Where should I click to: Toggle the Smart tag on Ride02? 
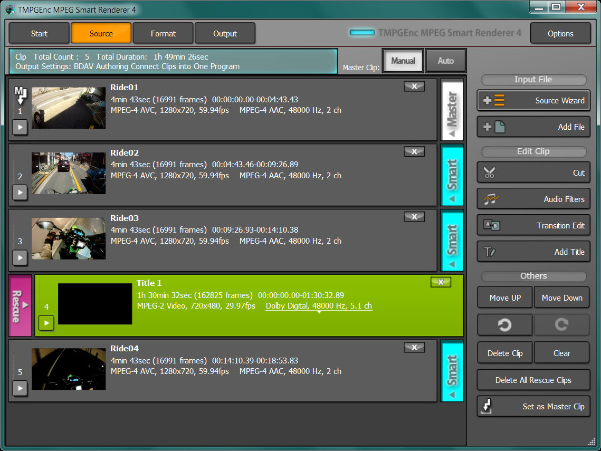pos(452,176)
